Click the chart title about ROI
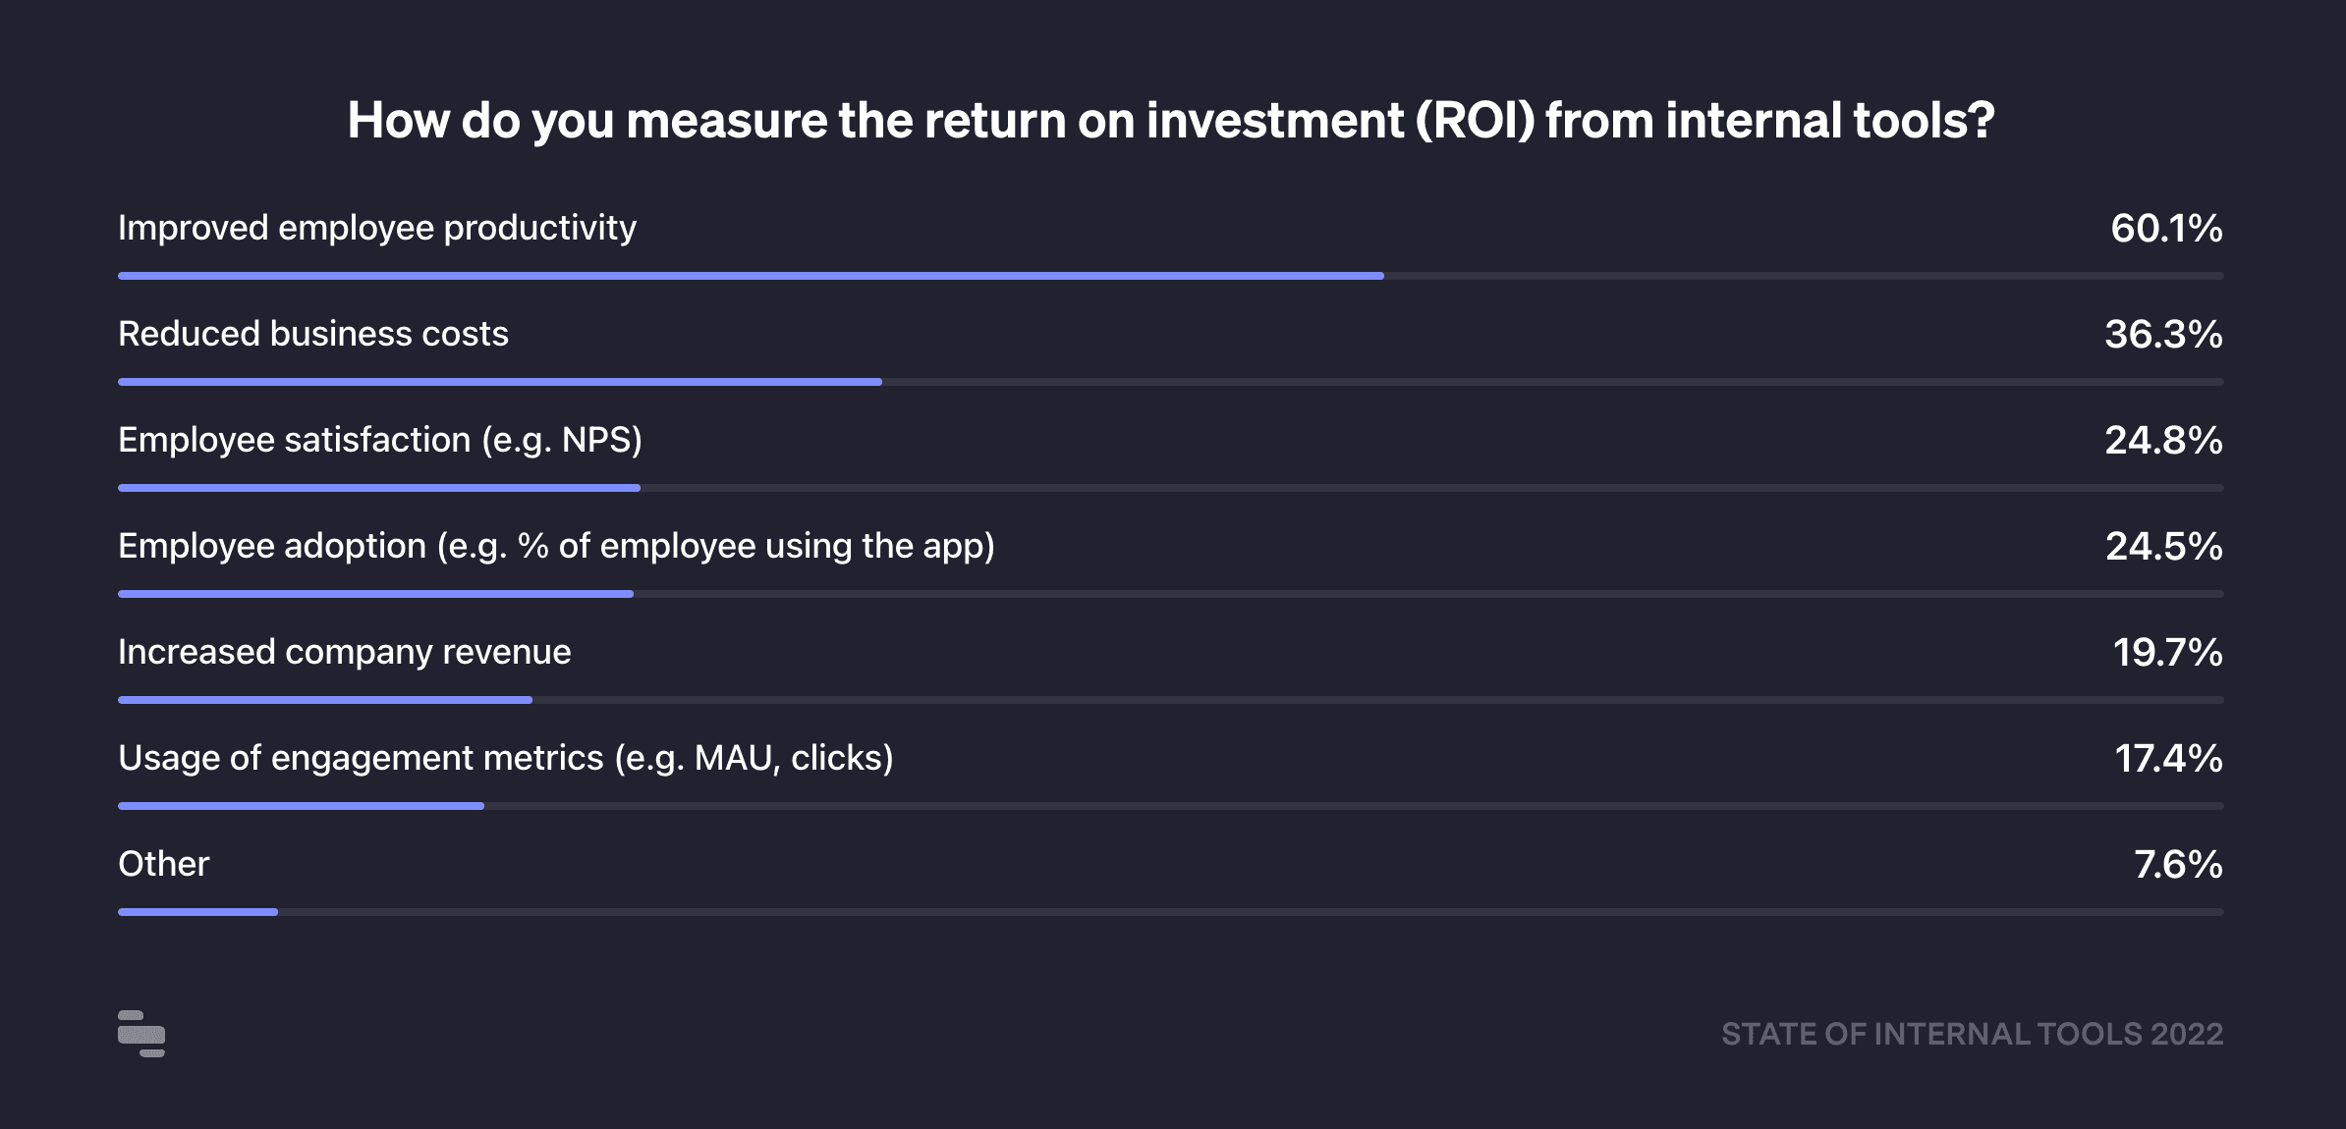Viewport: 2346px width, 1129px height. tap(1171, 121)
